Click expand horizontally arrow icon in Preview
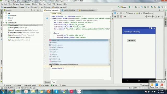 coord(125,16)
